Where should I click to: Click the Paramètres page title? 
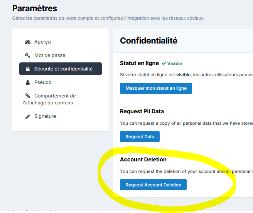[34, 8]
